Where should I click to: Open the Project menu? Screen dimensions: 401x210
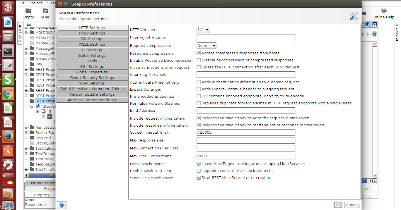(x=36, y=3)
